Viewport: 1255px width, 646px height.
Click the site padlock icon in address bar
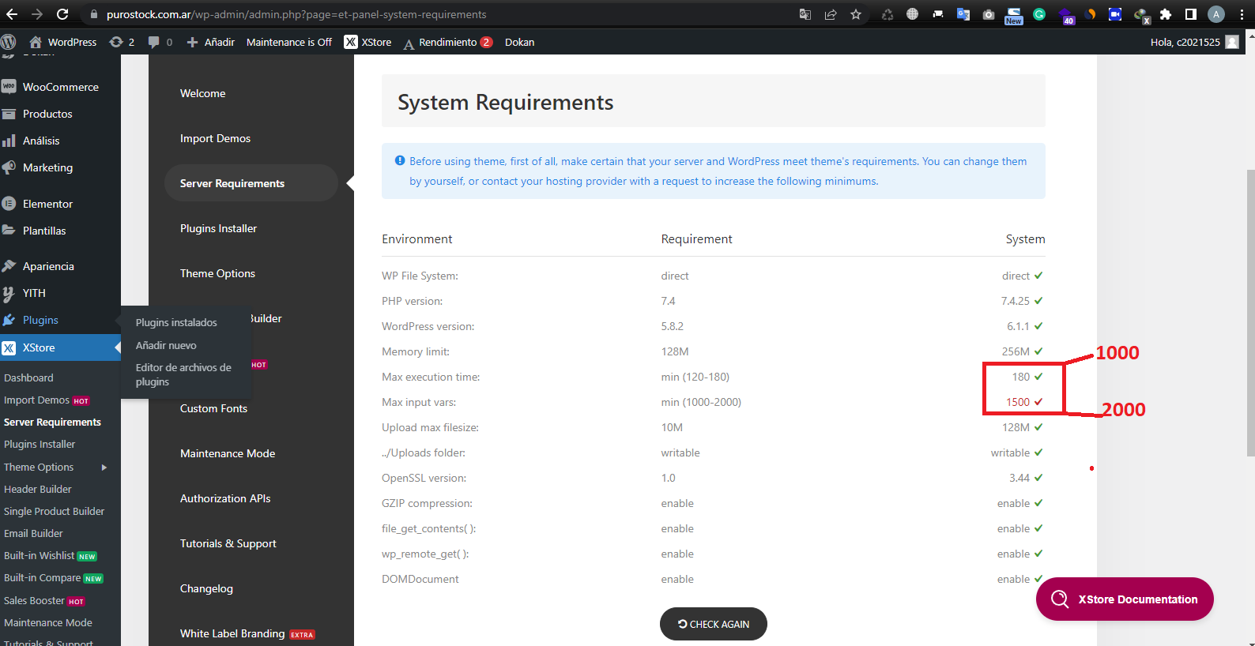(x=94, y=14)
